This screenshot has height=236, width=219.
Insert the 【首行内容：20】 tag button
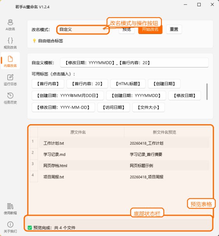pyautogui.click(x=87, y=84)
